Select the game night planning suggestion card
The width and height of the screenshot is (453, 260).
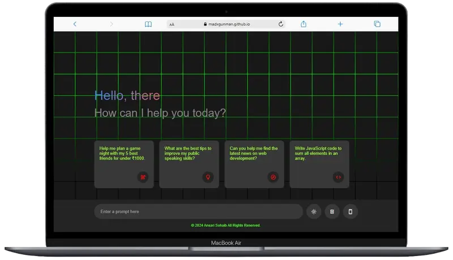tap(124, 164)
